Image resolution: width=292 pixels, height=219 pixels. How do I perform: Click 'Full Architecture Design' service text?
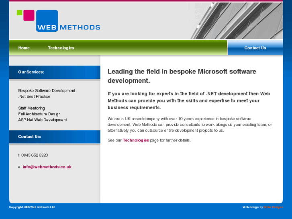39,114
